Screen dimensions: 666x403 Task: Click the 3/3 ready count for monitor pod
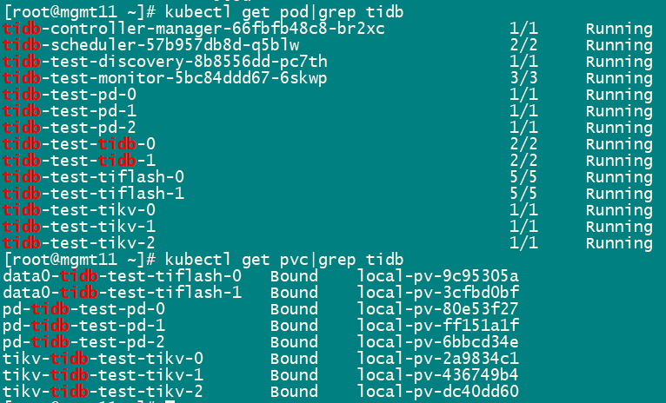point(524,78)
